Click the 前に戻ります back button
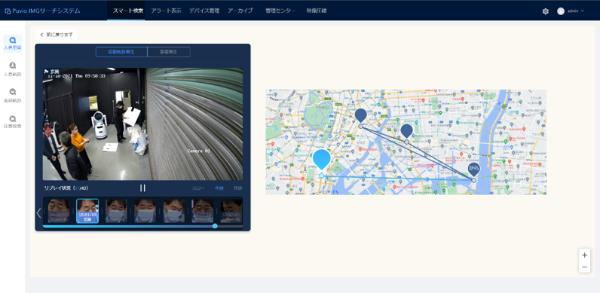Screen dimensions: 600x293 point(57,35)
